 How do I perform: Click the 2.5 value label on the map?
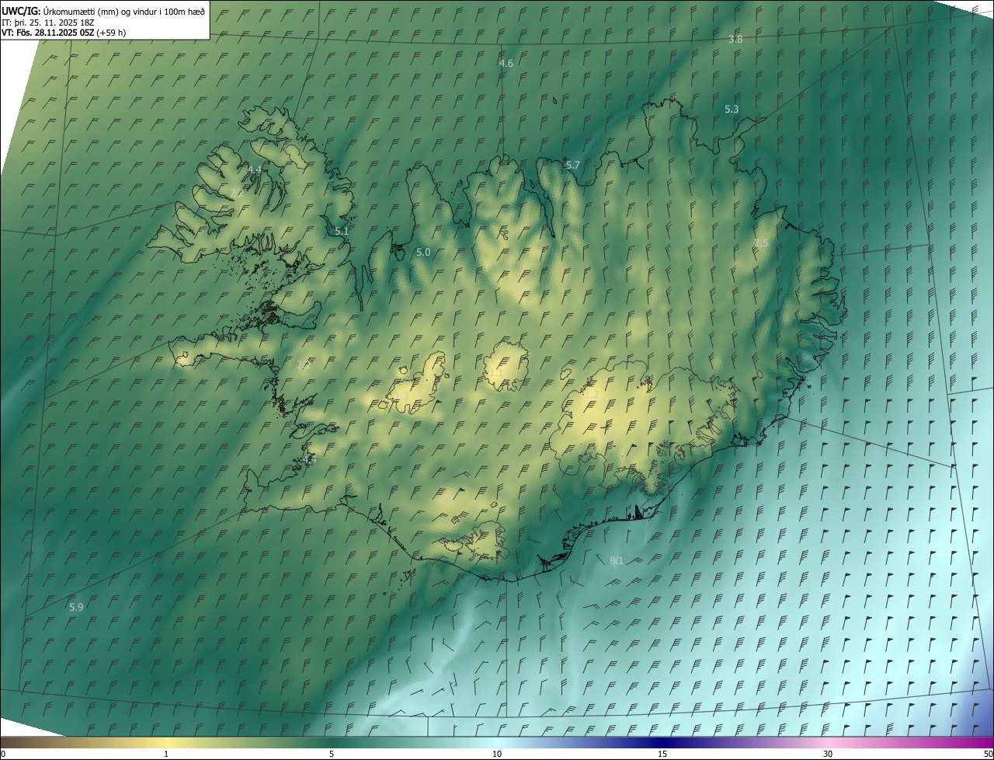[x=761, y=243]
